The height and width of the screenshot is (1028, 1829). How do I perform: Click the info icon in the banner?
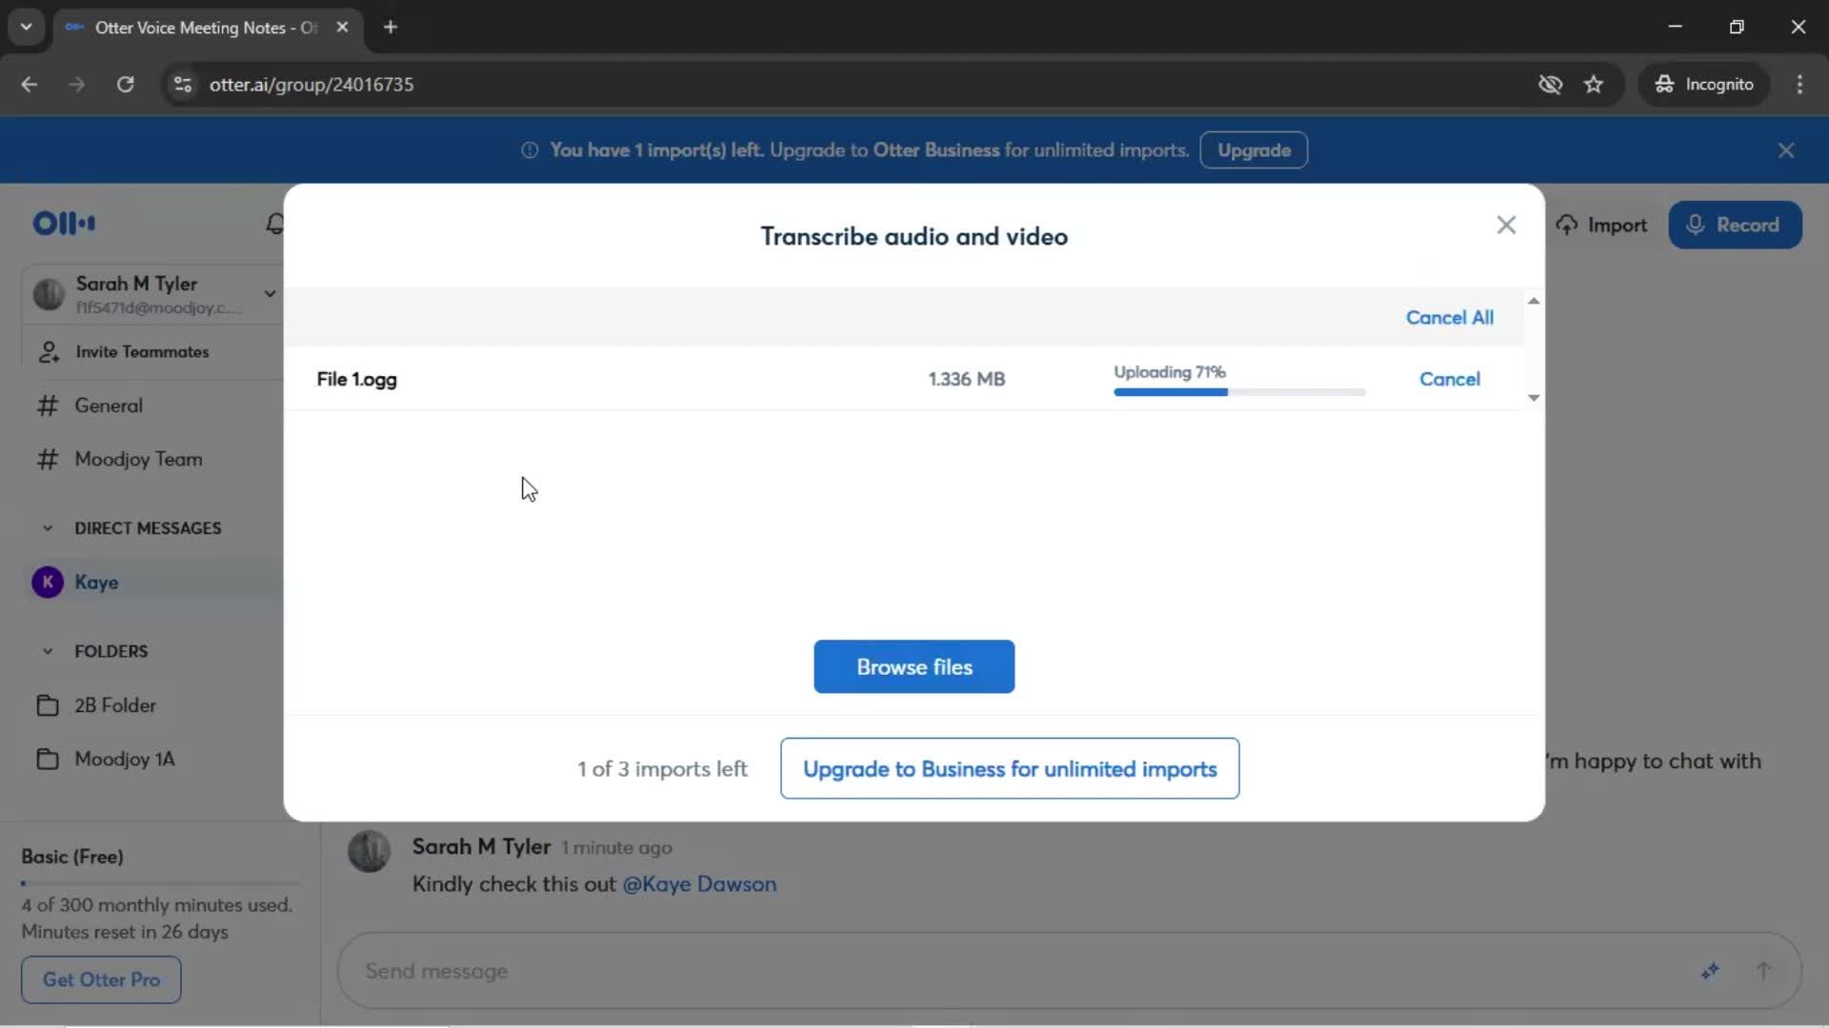pos(530,150)
